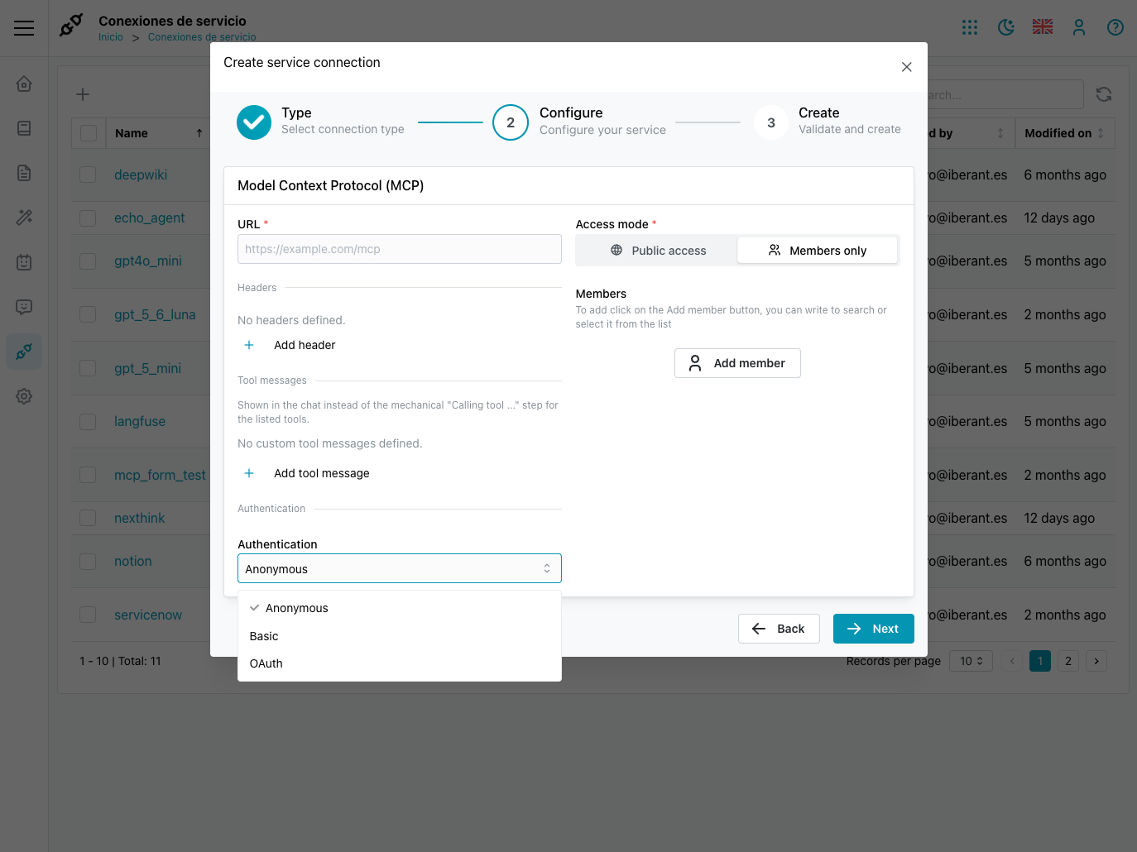Open Records per page dropdown
This screenshot has width=1137, height=852.
pos(971,661)
